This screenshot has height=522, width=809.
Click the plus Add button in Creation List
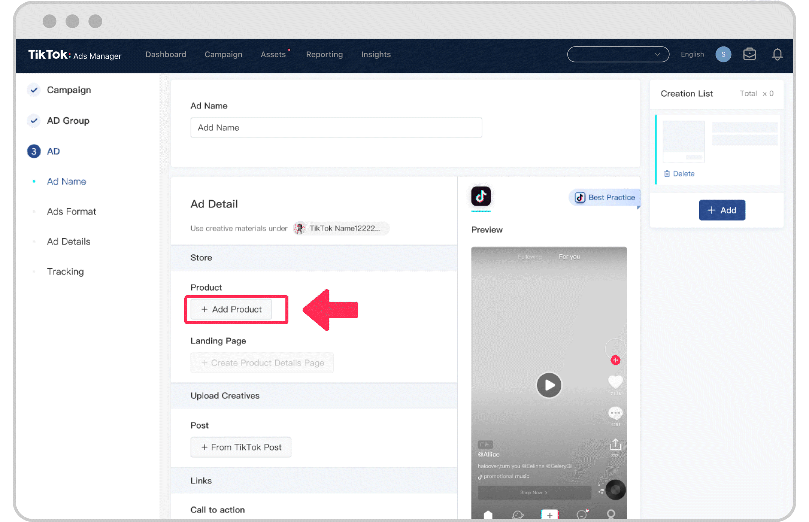pos(722,210)
